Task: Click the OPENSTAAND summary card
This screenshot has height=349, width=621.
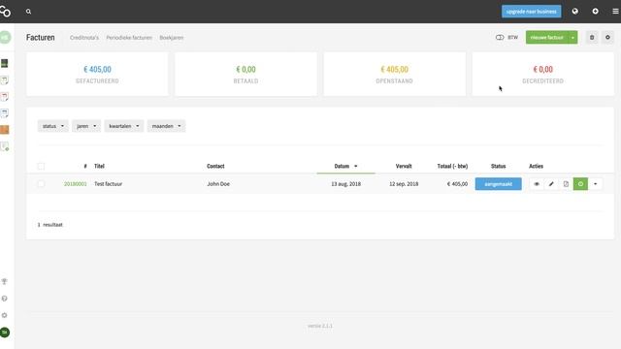Action: (x=395, y=74)
